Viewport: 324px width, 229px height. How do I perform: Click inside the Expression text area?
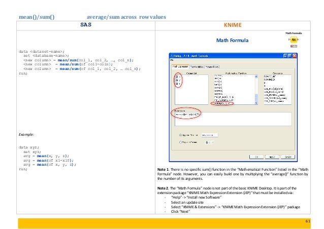click(233, 119)
